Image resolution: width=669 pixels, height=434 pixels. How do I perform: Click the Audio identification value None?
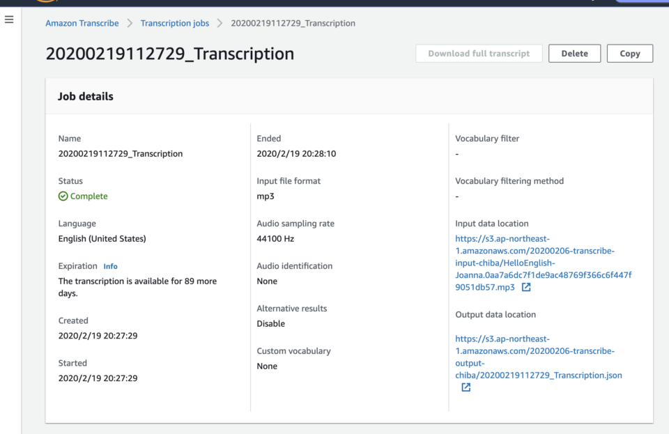coord(267,281)
